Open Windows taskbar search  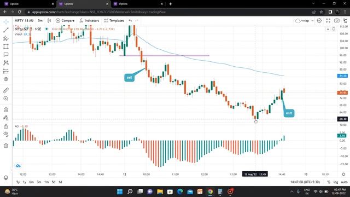click(x=130, y=192)
